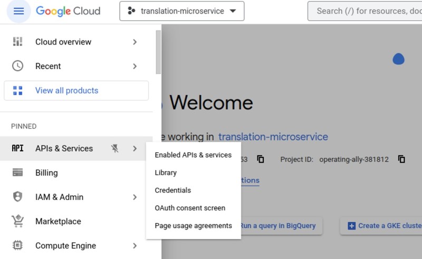Click the Compute Engine chip icon
Image resolution: width=422 pixels, height=259 pixels.
(x=18, y=245)
